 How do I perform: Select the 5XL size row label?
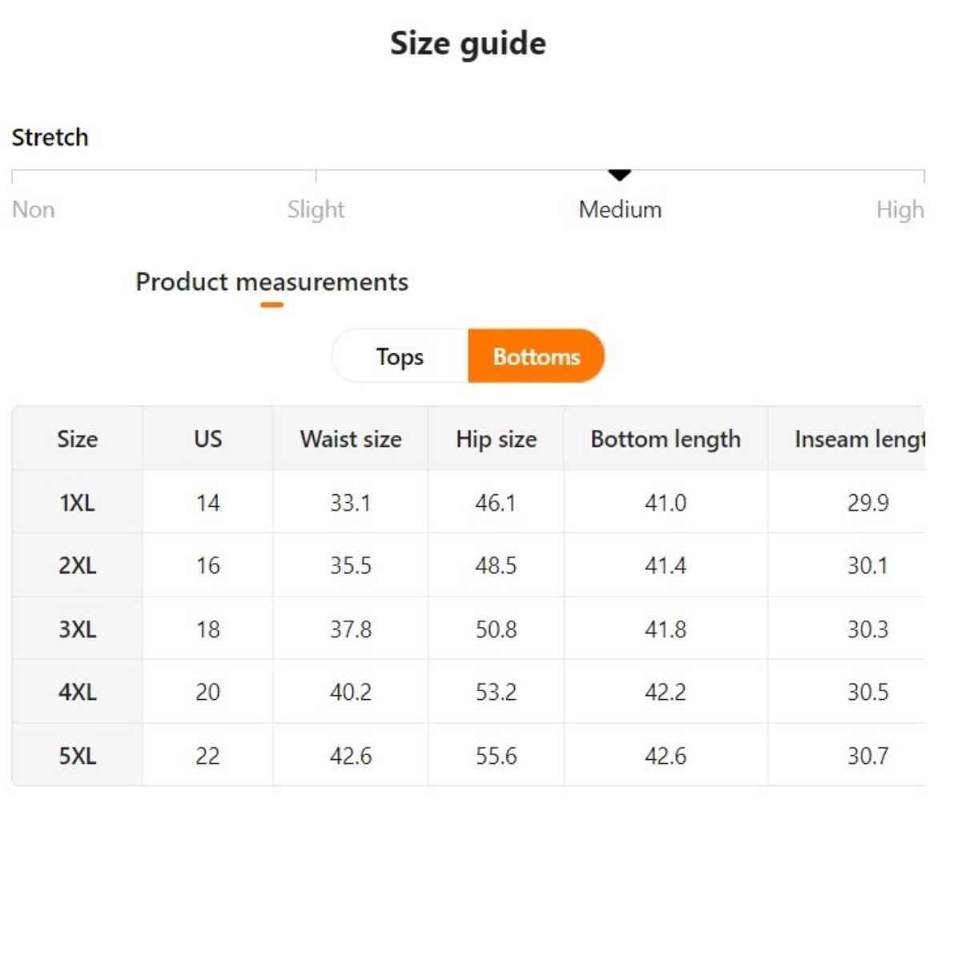pos(77,755)
